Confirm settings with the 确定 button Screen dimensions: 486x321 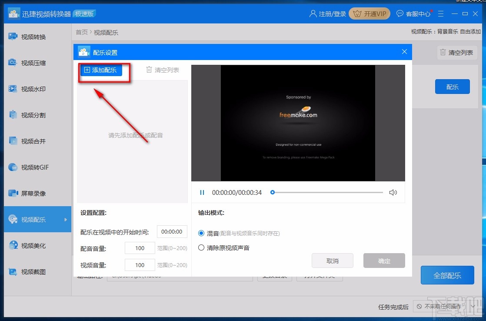pyautogui.click(x=384, y=260)
